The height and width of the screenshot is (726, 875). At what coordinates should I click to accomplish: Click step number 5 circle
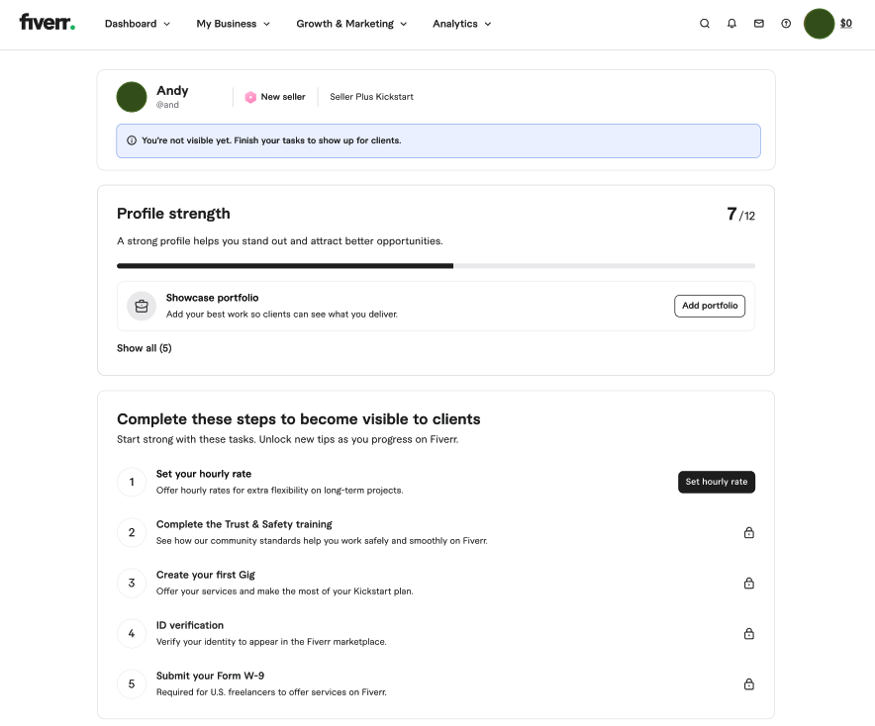click(132, 683)
